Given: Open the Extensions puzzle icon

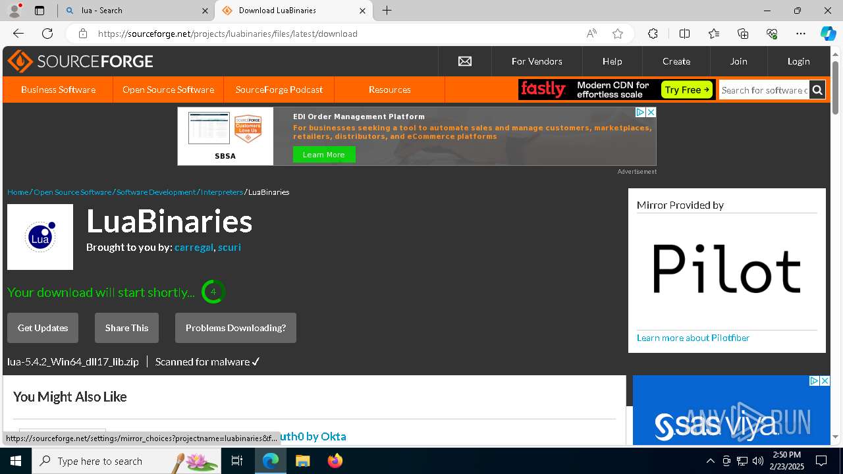Looking at the screenshot, I should pyautogui.click(x=653, y=34).
